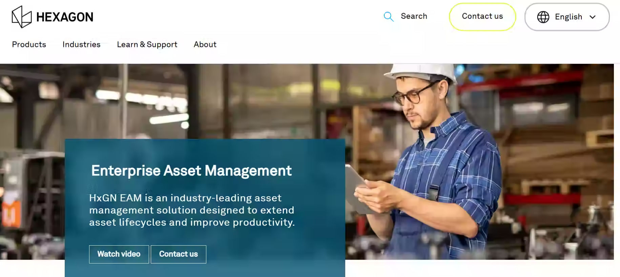620x277 pixels.
Task: Open the Products menu
Action: (29, 45)
